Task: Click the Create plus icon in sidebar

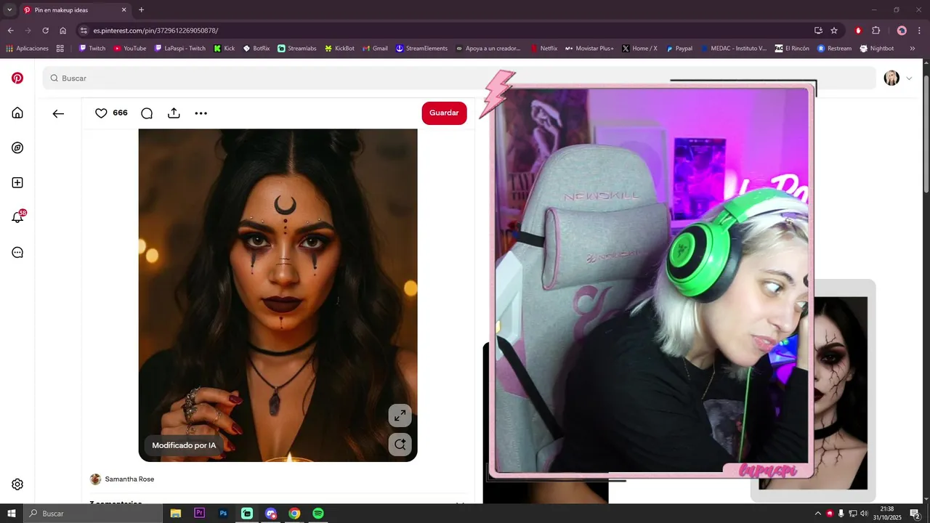Action: pyautogui.click(x=17, y=182)
